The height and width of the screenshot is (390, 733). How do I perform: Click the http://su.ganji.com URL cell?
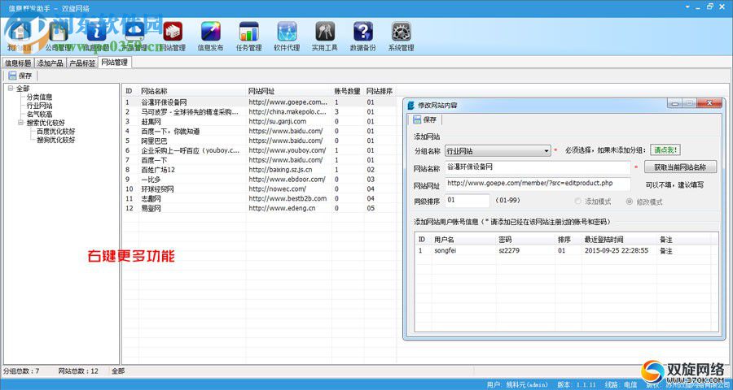tap(277, 121)
